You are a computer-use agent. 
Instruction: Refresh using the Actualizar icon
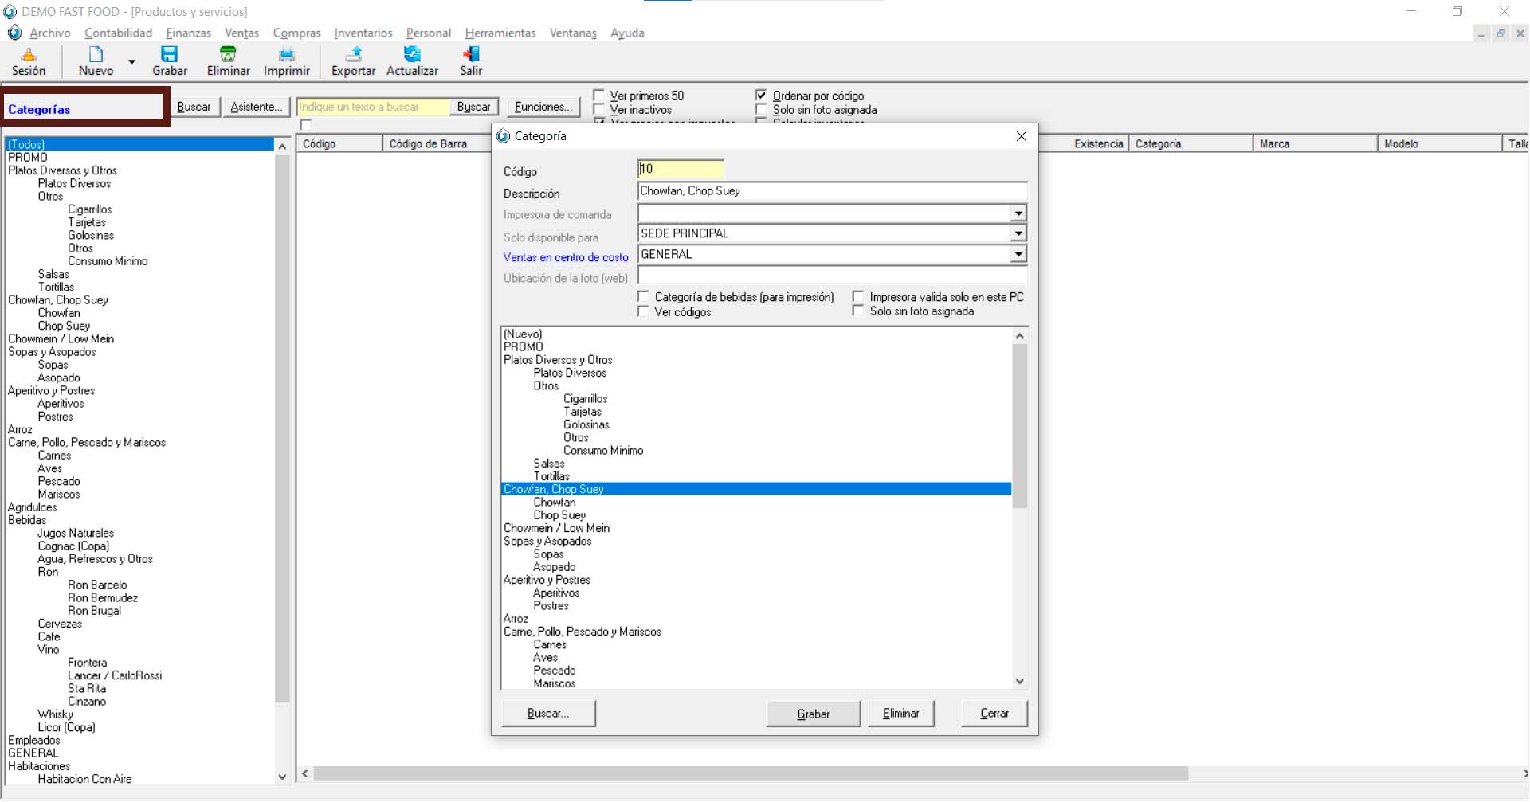(412, 55)
